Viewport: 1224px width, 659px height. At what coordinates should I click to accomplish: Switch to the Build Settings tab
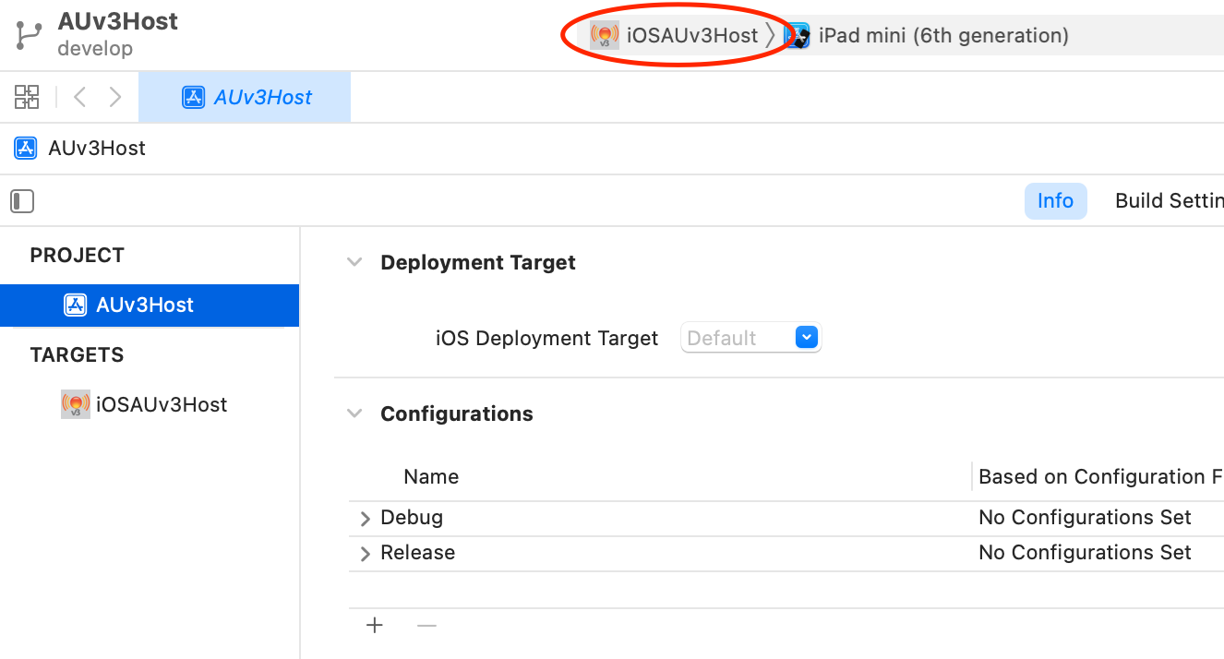tap(1169, 201)
